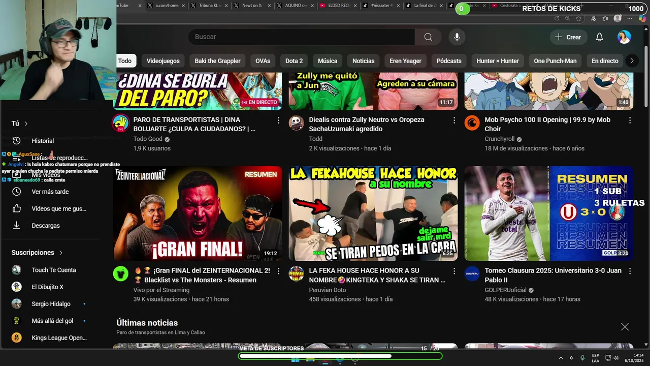Dismiss Últimas noticias section with X
This screenshot has width=650, height=366.
[x=625, y=327]
